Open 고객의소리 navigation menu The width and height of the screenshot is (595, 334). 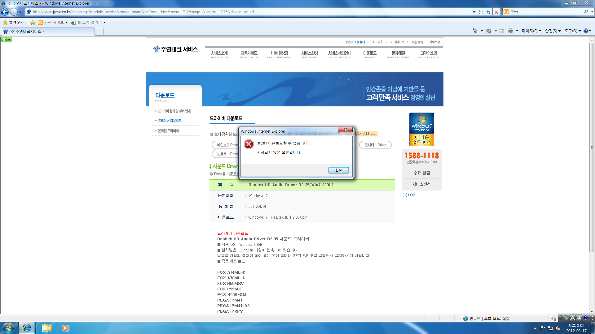point(429,54)
